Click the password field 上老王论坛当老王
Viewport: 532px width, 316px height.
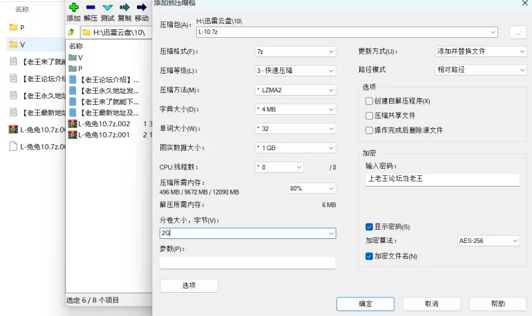442,179
